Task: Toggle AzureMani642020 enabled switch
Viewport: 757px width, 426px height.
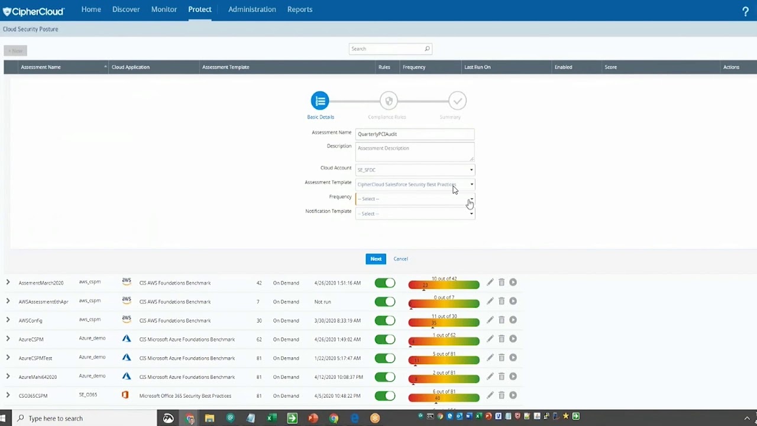Action: 385,377
